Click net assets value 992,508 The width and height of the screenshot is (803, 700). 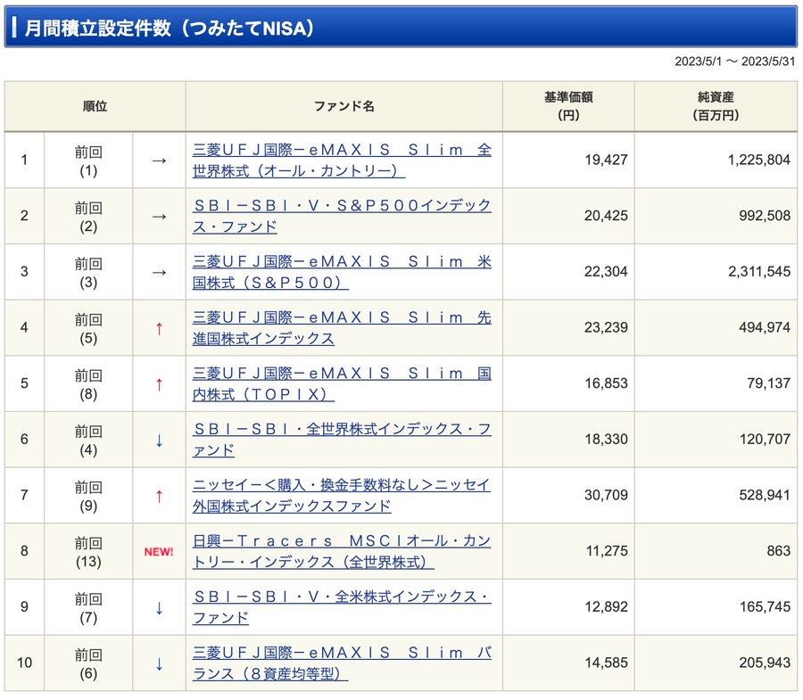coord(766,216)
